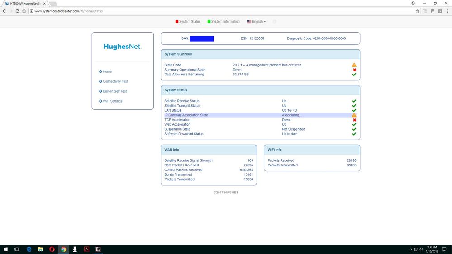Click the Satellite Receive Status green checkmark

(354, 101)
